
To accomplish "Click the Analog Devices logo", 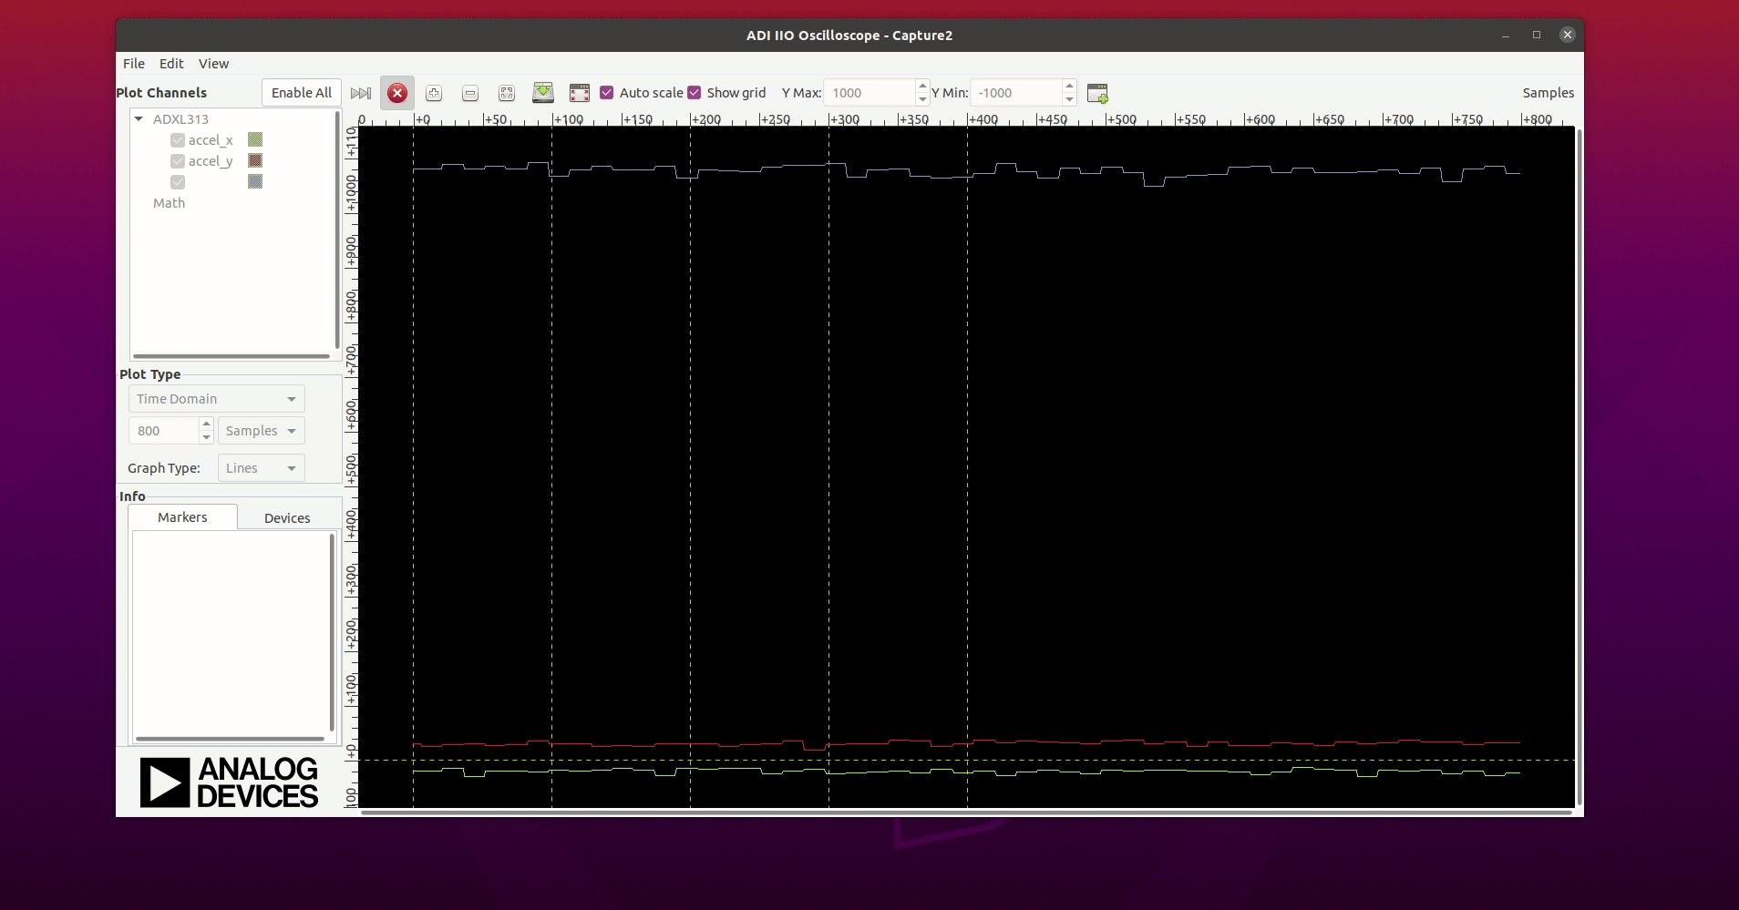I will (230, 782).
